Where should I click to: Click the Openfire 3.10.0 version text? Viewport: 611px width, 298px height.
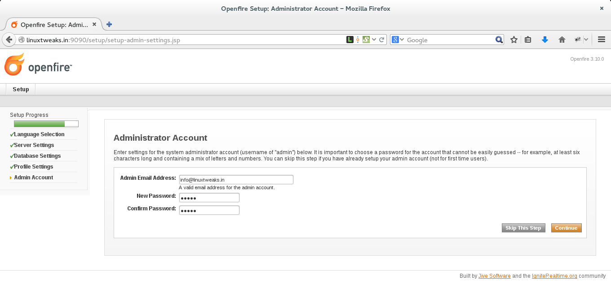coord(587,59)
